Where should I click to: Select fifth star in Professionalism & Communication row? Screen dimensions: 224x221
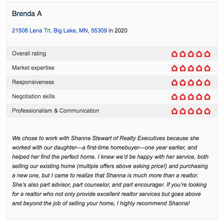(x=207, y=111)
